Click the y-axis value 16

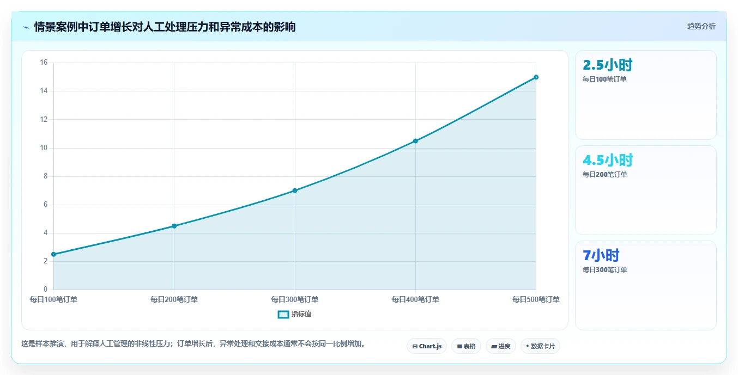coord(44,63)
